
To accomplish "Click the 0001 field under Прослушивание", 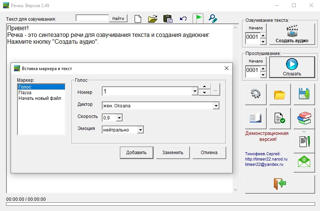I will 253,72.
